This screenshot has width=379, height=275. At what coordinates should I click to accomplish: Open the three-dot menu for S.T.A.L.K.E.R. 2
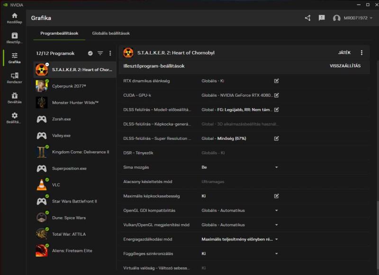361,53
